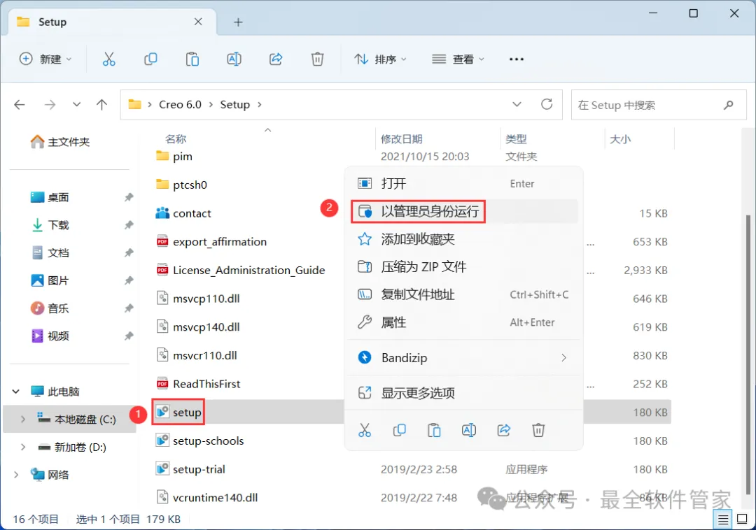
Task: Open 视频 in the sidebar
Action: [x=50, y=336]
